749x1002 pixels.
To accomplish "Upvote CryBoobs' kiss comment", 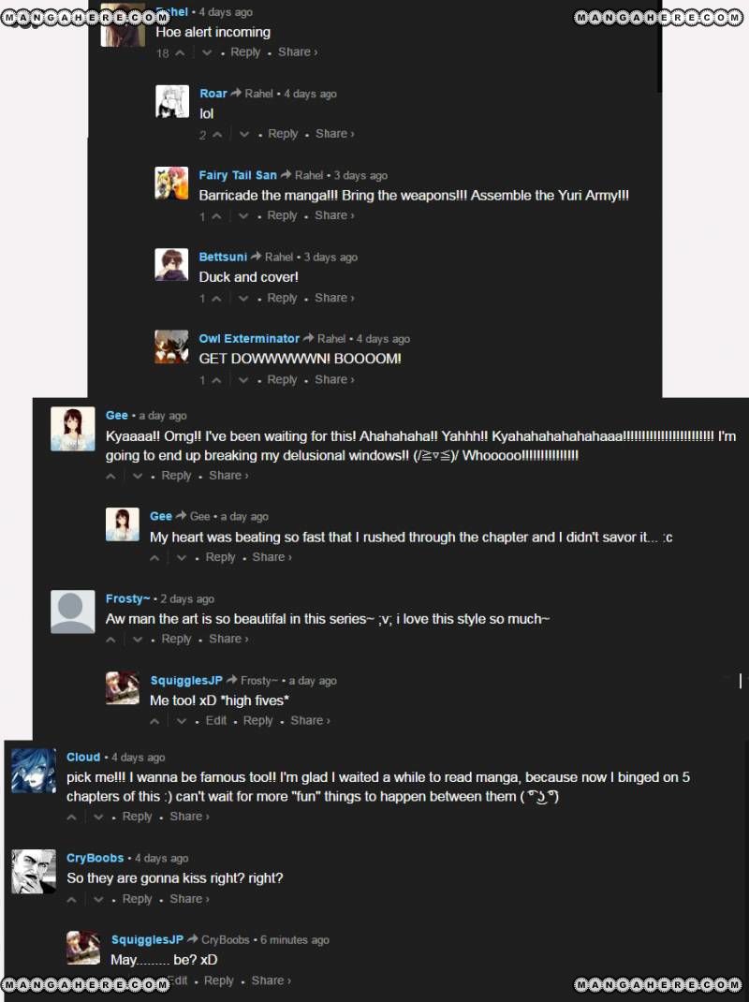I will pos(72,899).
